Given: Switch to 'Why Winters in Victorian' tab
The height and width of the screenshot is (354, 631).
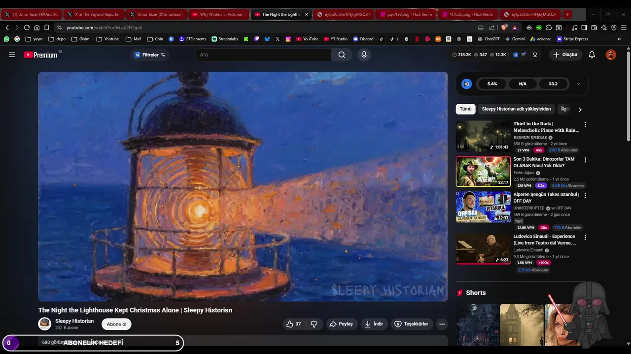Looking at the screenshot, I should coord(218,14).
